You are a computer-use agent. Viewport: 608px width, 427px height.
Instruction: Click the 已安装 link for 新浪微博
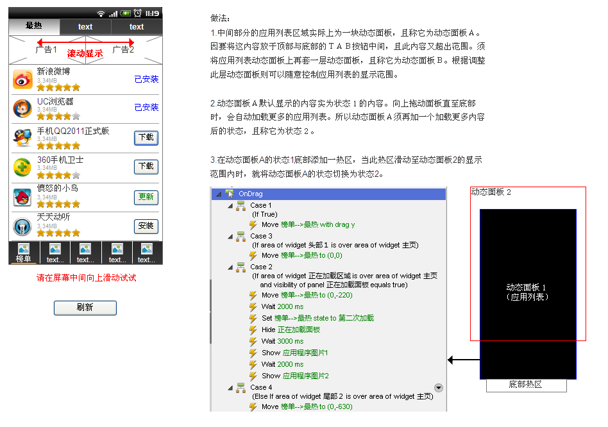click(x=146, y=80)
